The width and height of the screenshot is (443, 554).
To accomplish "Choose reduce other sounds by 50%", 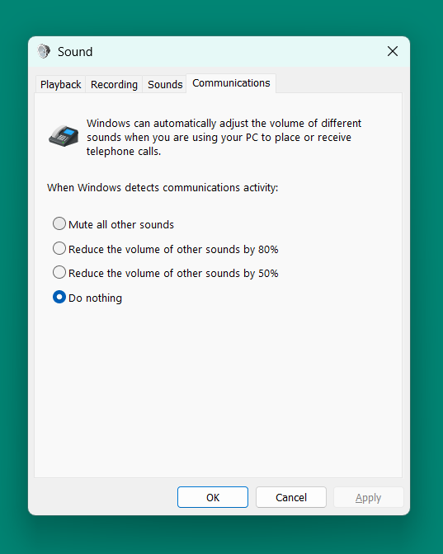I will [166, 273].
